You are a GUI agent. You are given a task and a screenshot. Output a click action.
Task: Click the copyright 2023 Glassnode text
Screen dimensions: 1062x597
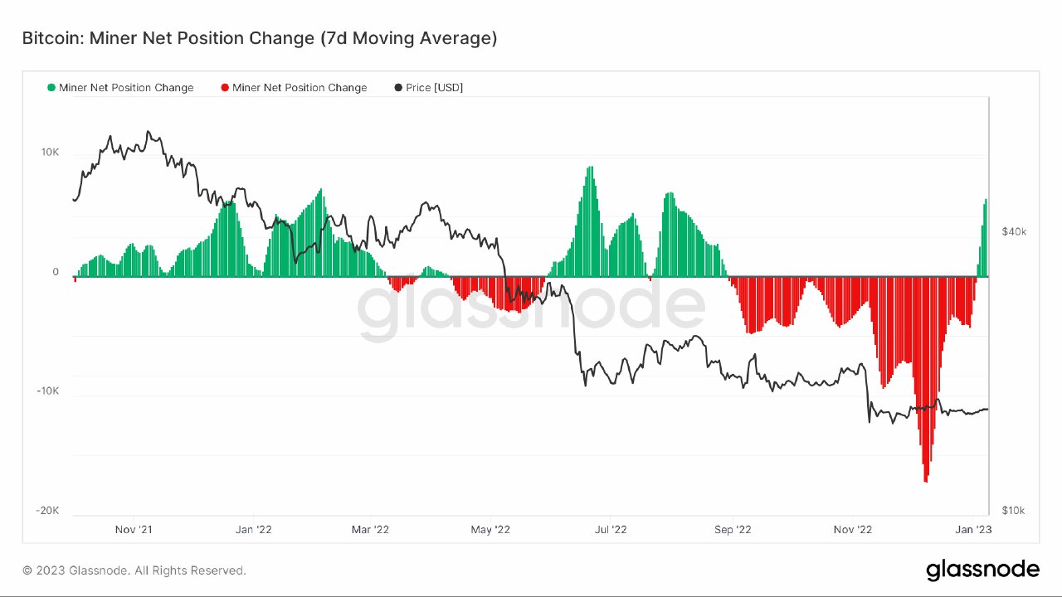(x=134, y=570)
